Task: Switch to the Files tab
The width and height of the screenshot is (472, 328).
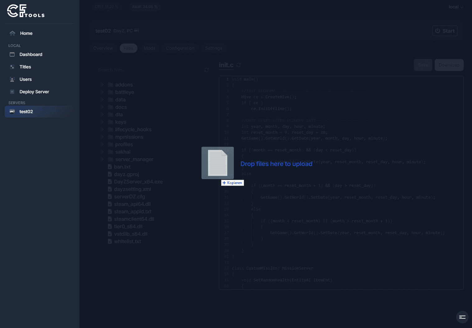Action: pyautogui.click(x=128, y=48)
